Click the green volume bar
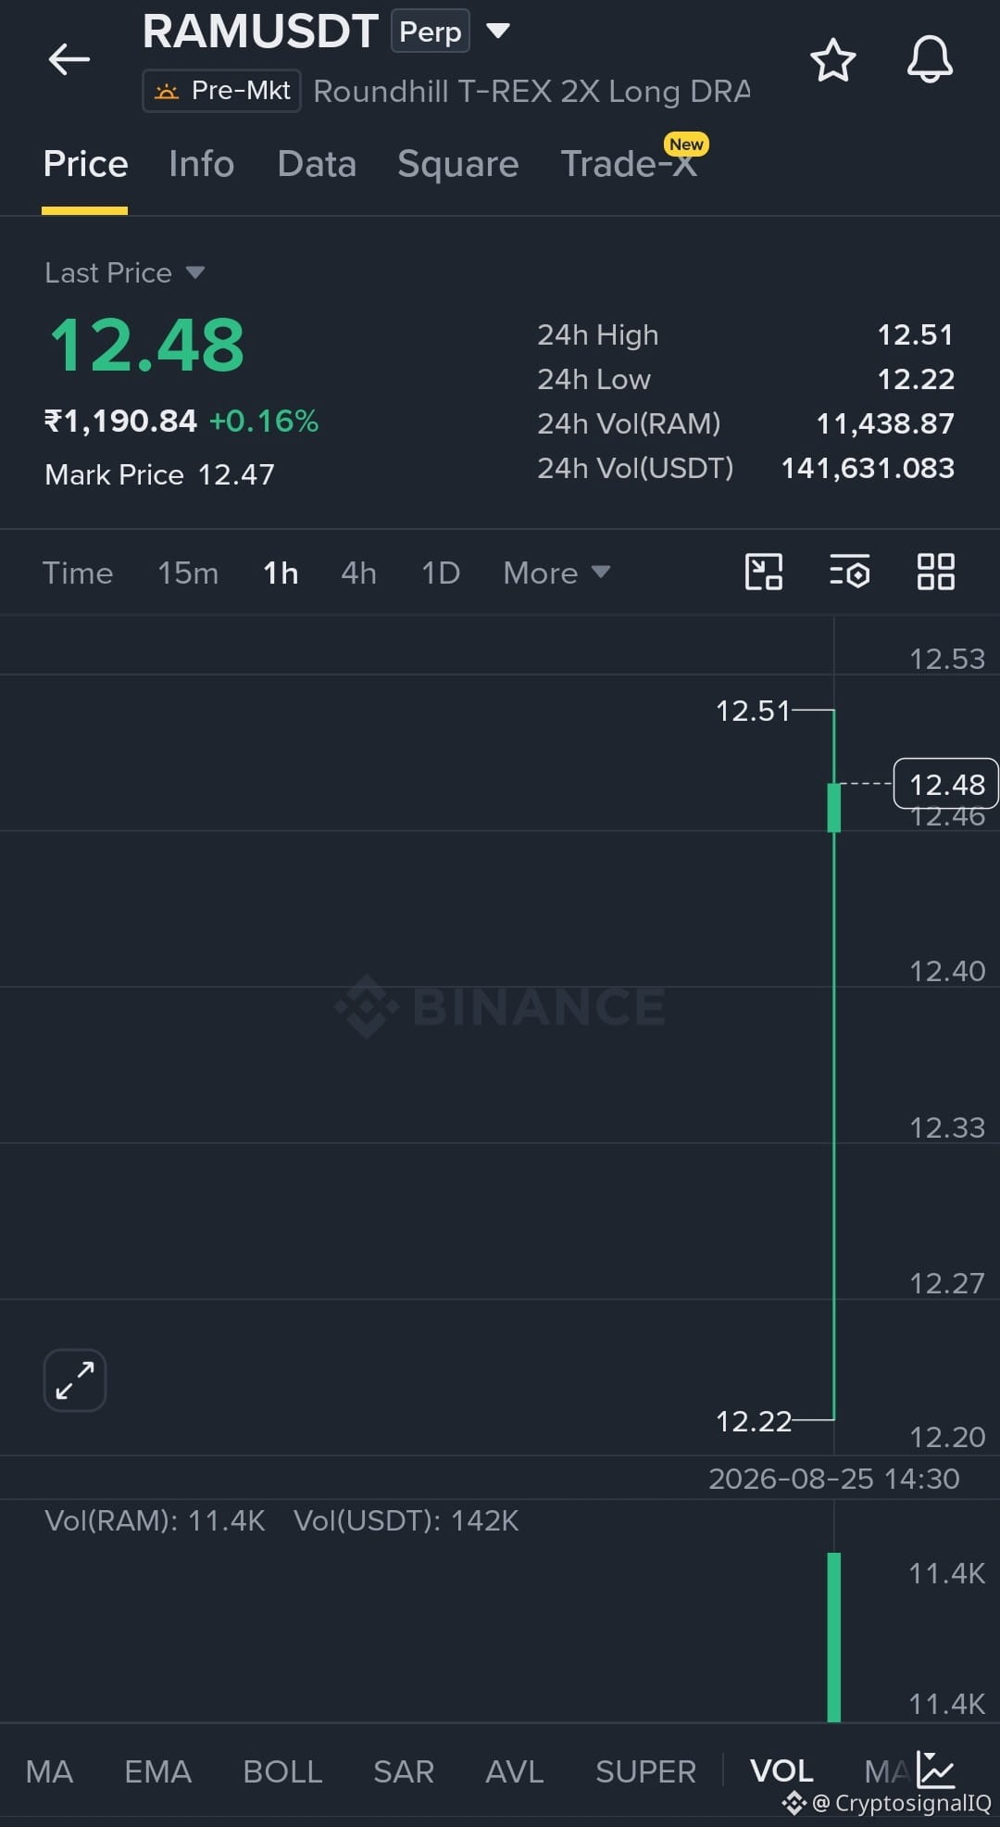 834,1637
